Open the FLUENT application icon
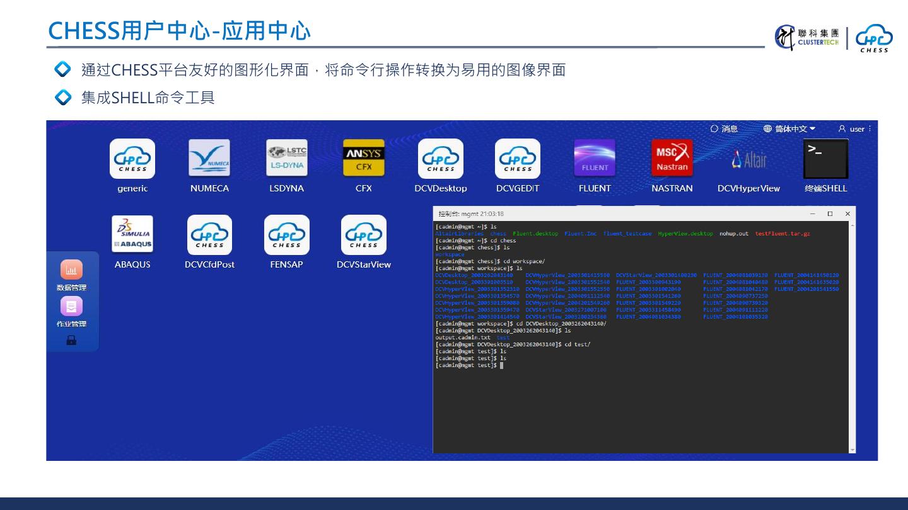This screenshot has width=908, height=510. (x=595, y=159)
